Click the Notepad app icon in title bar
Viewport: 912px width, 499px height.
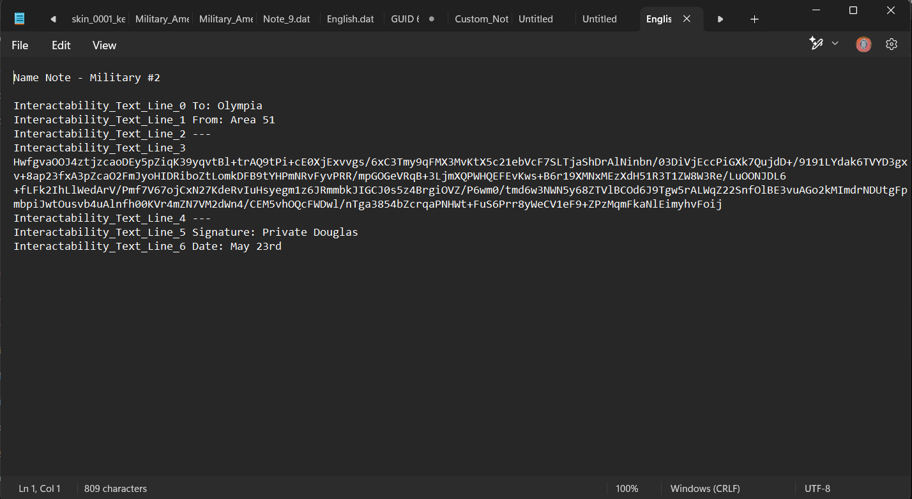(20, 19)
